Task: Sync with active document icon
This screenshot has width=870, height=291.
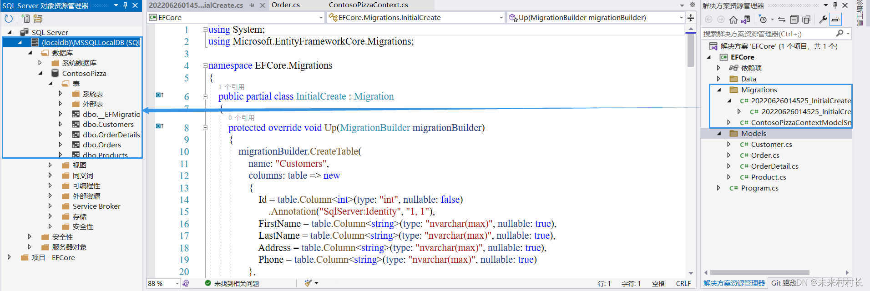Action: [782, 20]
